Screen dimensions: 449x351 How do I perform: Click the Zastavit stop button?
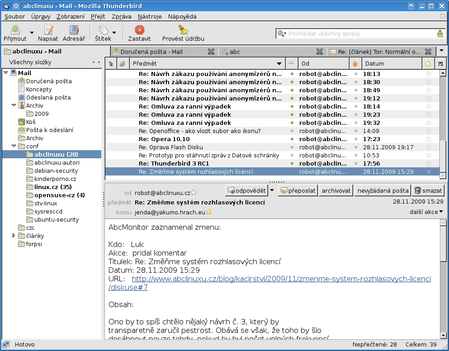[139, 33]
